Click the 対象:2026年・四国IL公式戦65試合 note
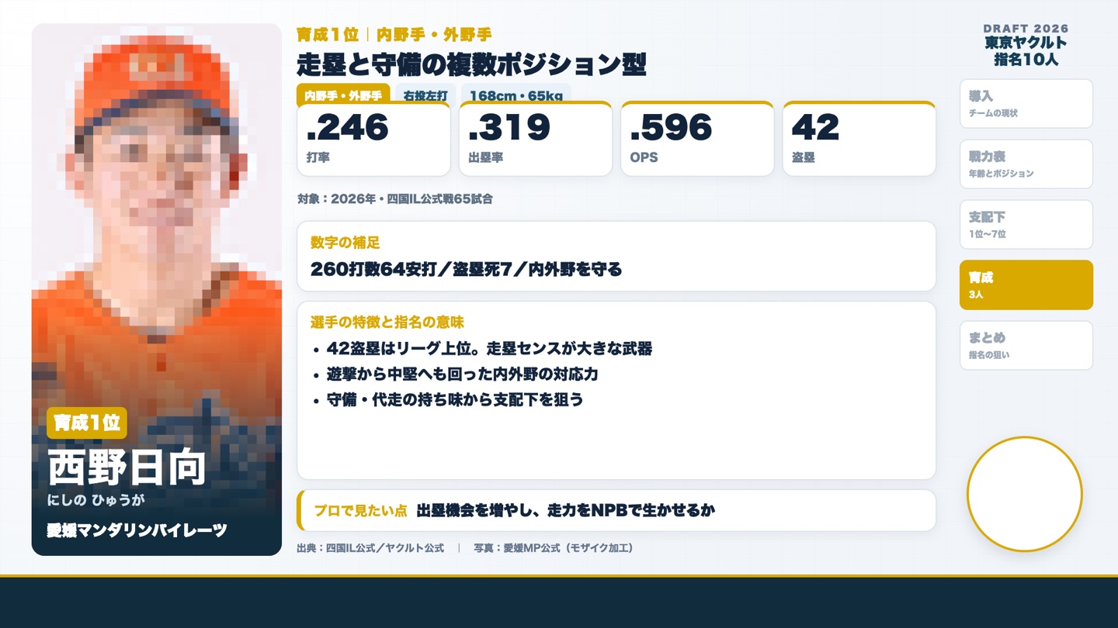The width and height of the screenshot is (1118, 628). tap(394, 199)
